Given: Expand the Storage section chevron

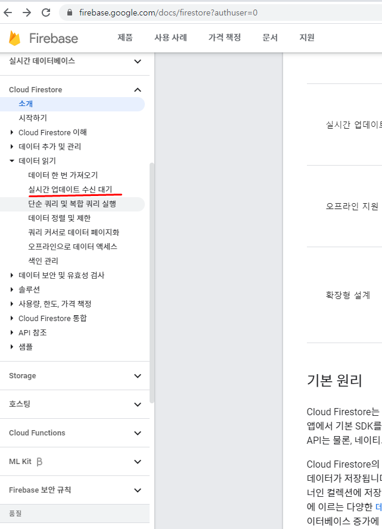Looking at the screenshot, I should 137,376.
